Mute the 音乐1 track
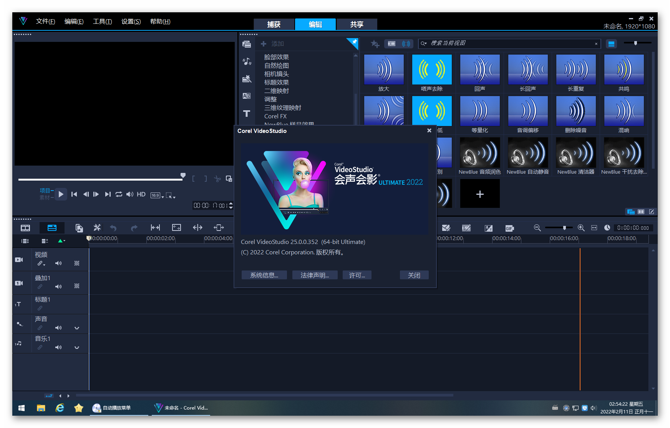Image resolution: width=670 pixels, height=428 pixels. coord(58,347)
